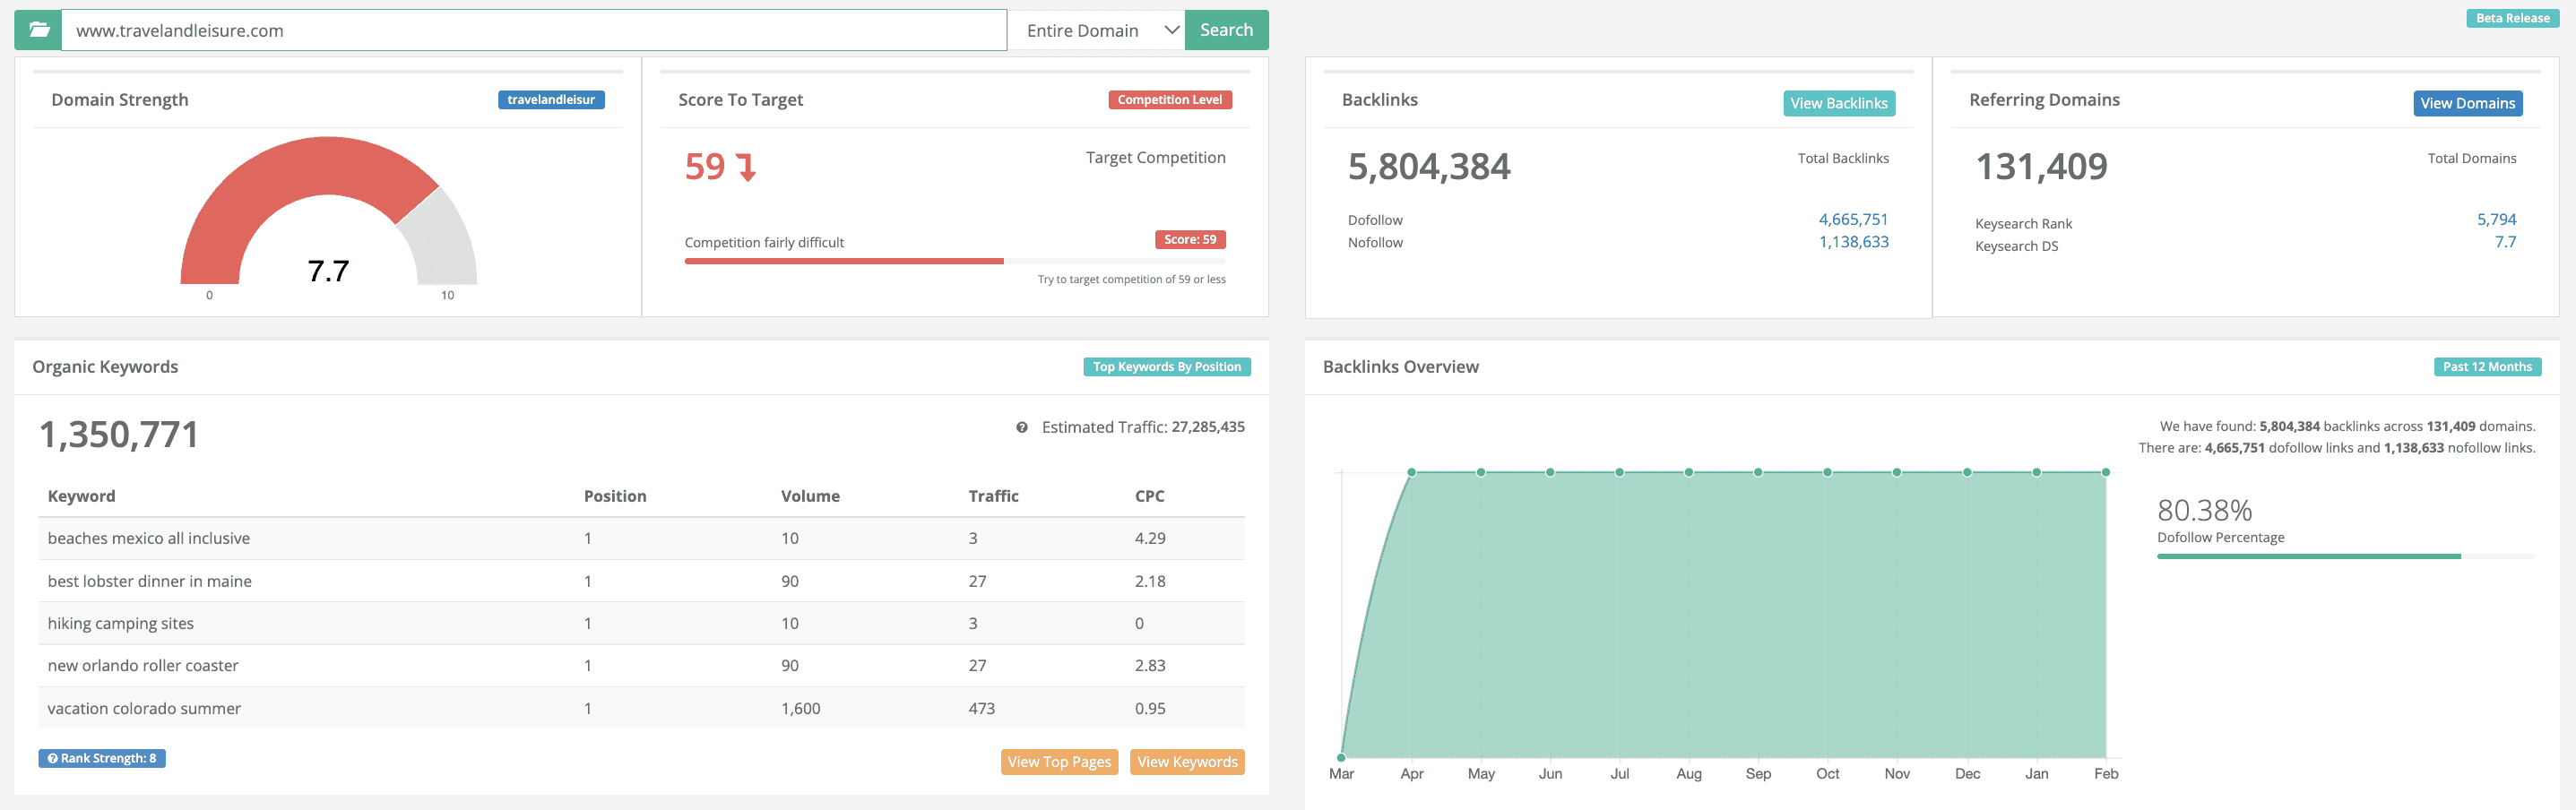This screenshot has width=2576, height=810.
Task: Click 'Competition fairly difficult' text
Action: point(764,242)
